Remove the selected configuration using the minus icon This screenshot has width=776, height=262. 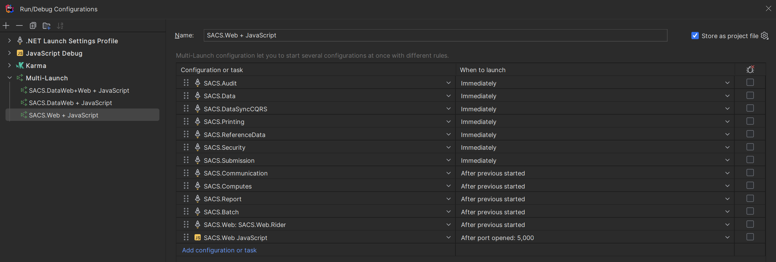pyautogui.click(x=19, y=25)
